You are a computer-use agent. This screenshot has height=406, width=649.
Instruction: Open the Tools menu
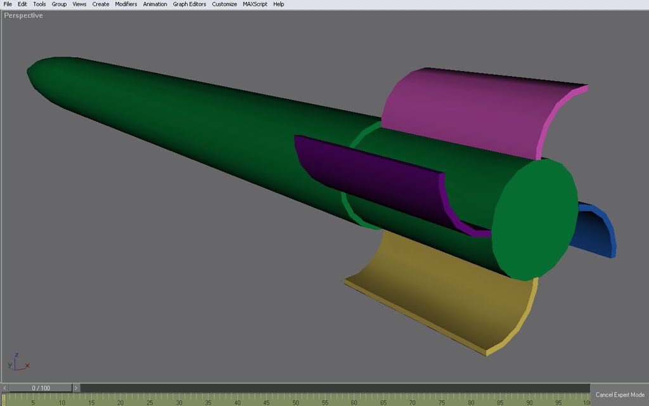tap(39, 4)
